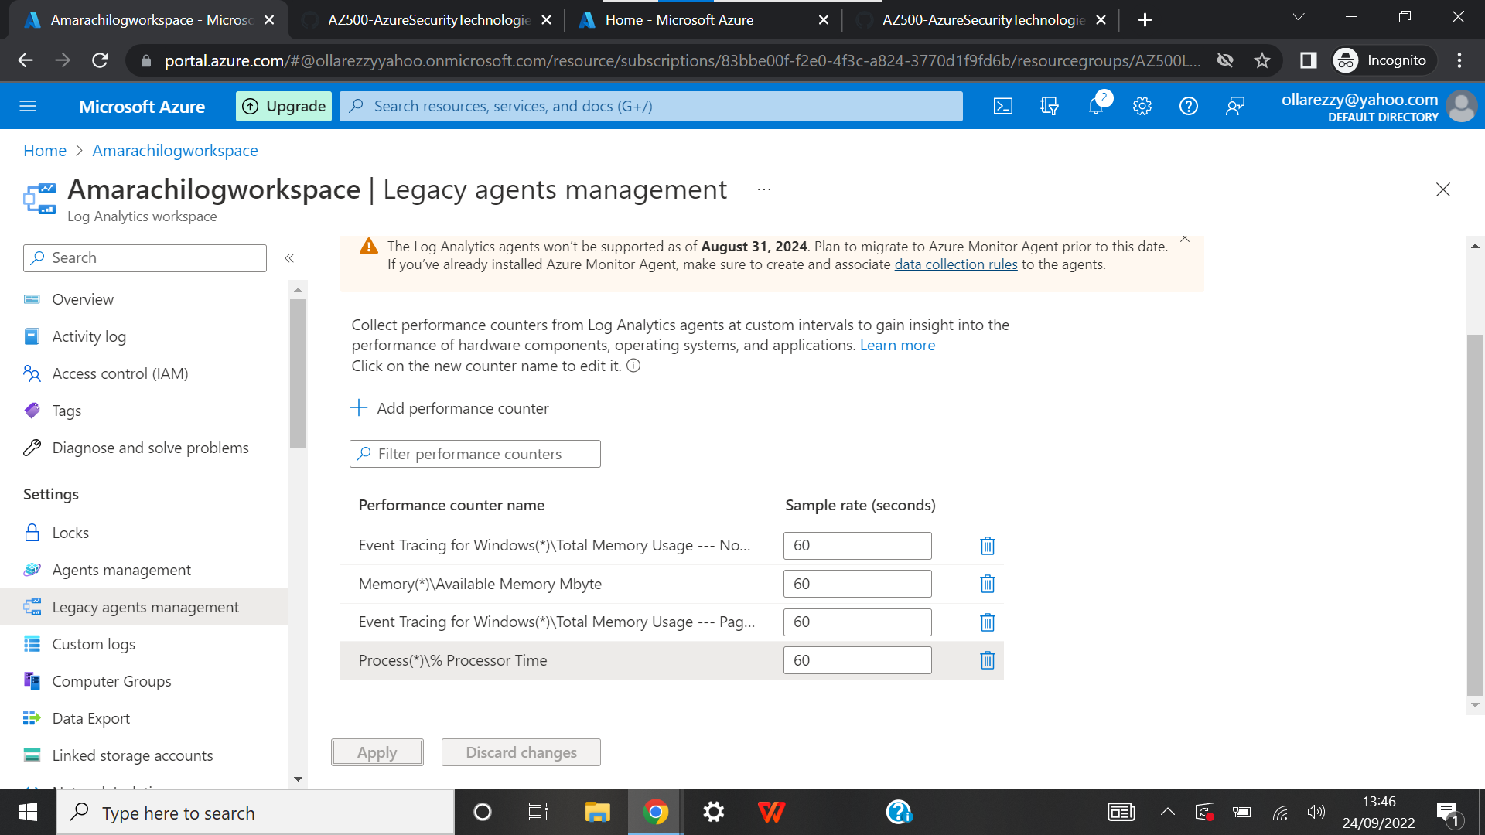
Task: Select Add performance counter plus icon
Action: (x=359, y=407)
